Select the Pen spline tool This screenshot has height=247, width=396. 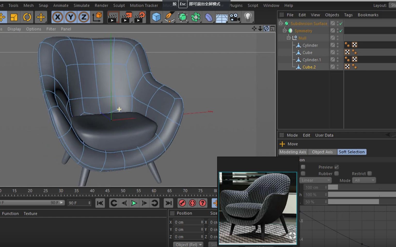(x=169, y=17)
